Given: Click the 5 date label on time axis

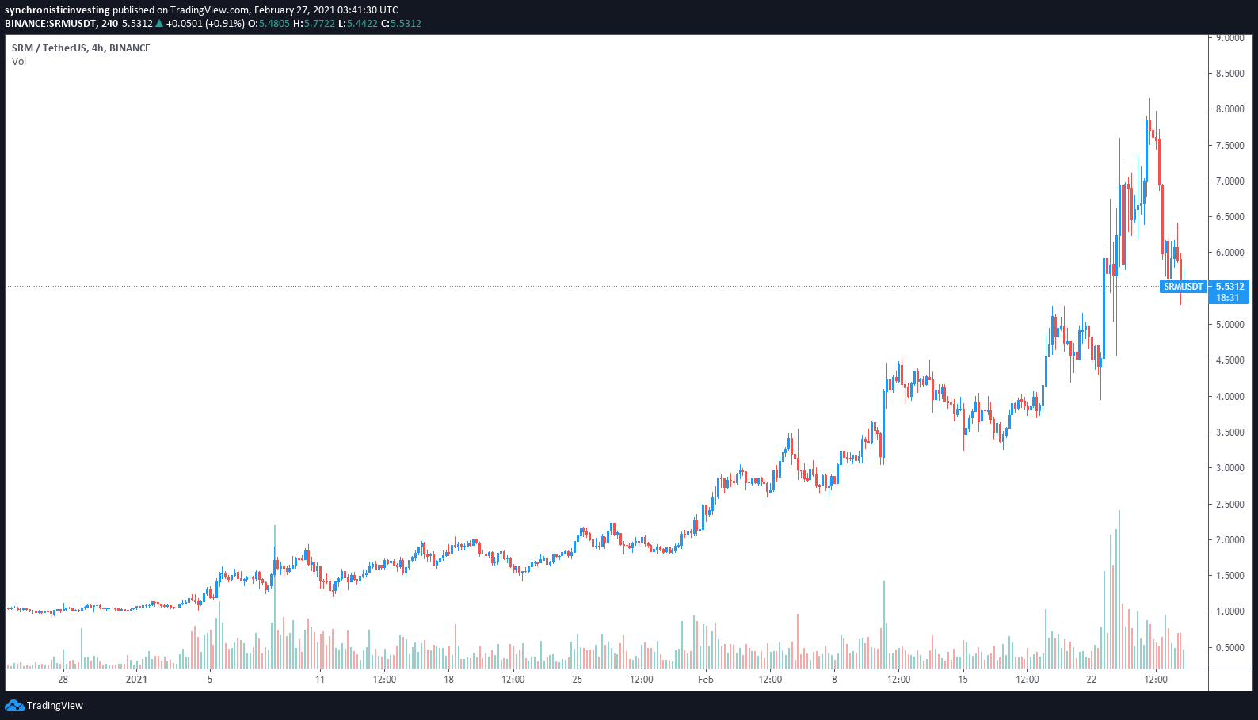Looking at the screenshot, I should [x=210, y=680].
